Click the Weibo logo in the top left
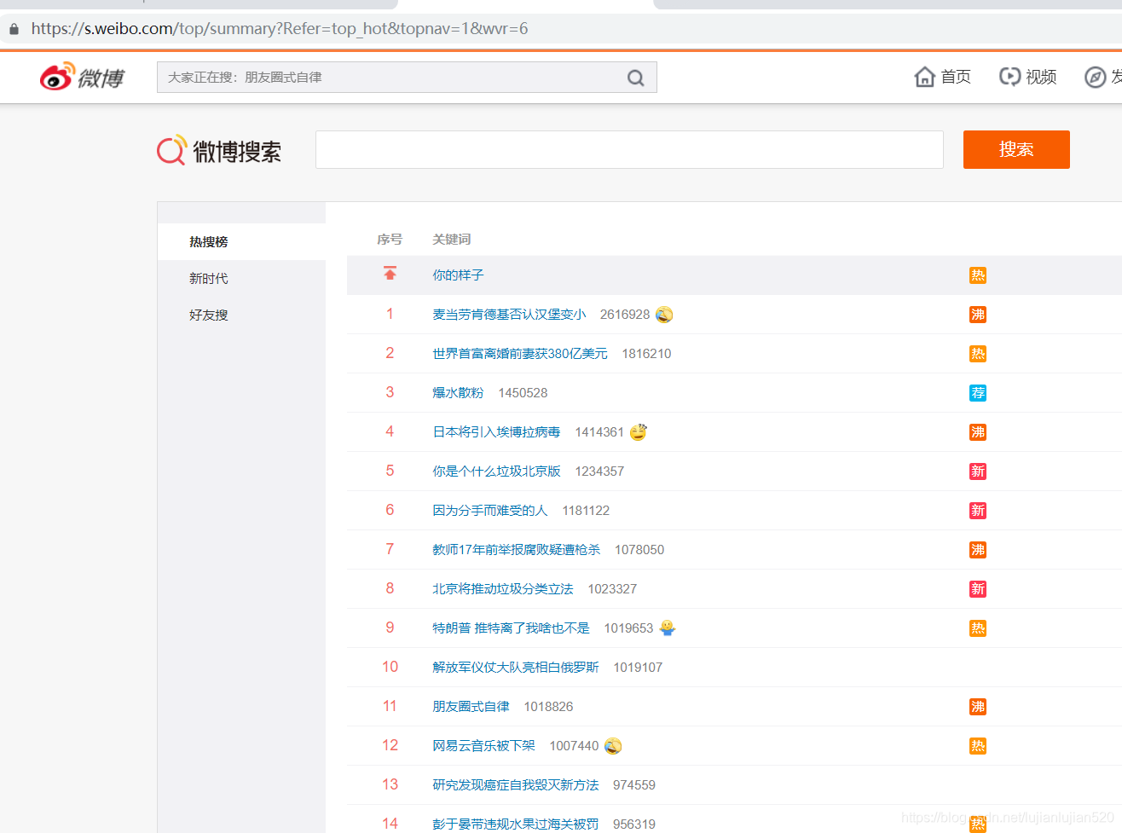Screen dimensions: 1122x833 [x=81, y=77]
